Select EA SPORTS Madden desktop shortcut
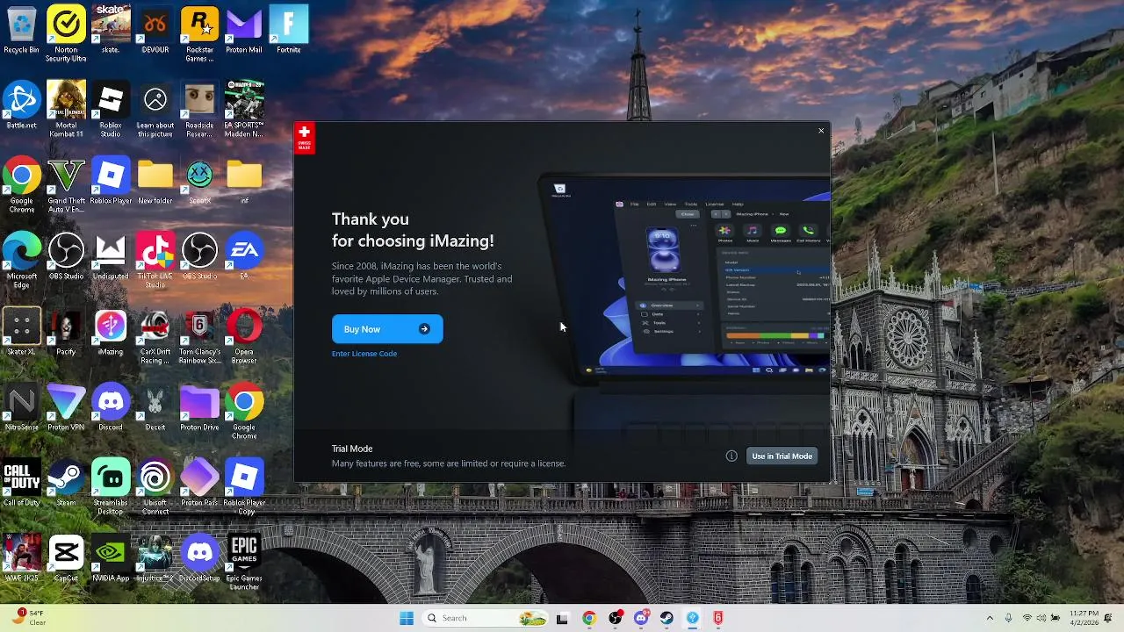The width and height of the screenshot is (1124, 632). 244,110
